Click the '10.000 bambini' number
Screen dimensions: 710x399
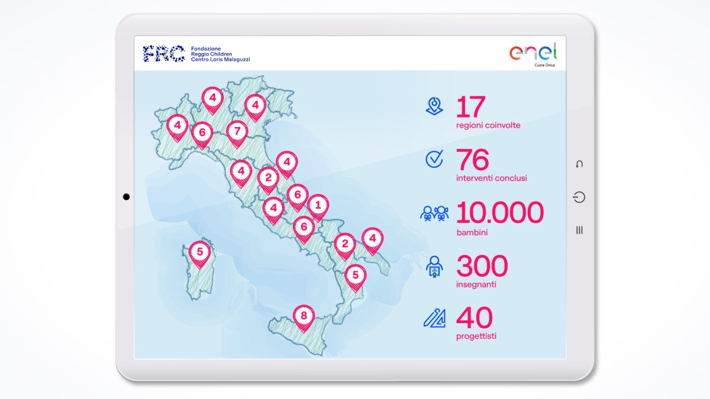[499, 213]
